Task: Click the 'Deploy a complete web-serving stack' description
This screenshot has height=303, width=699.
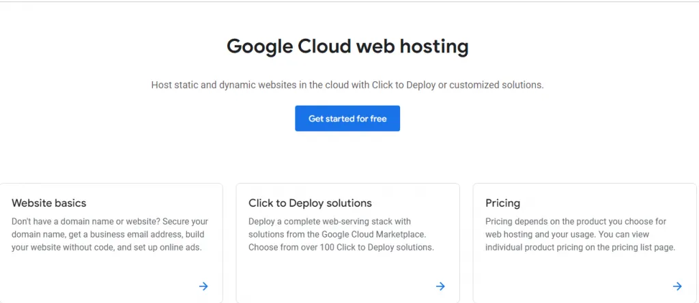Action: [341, 234]
